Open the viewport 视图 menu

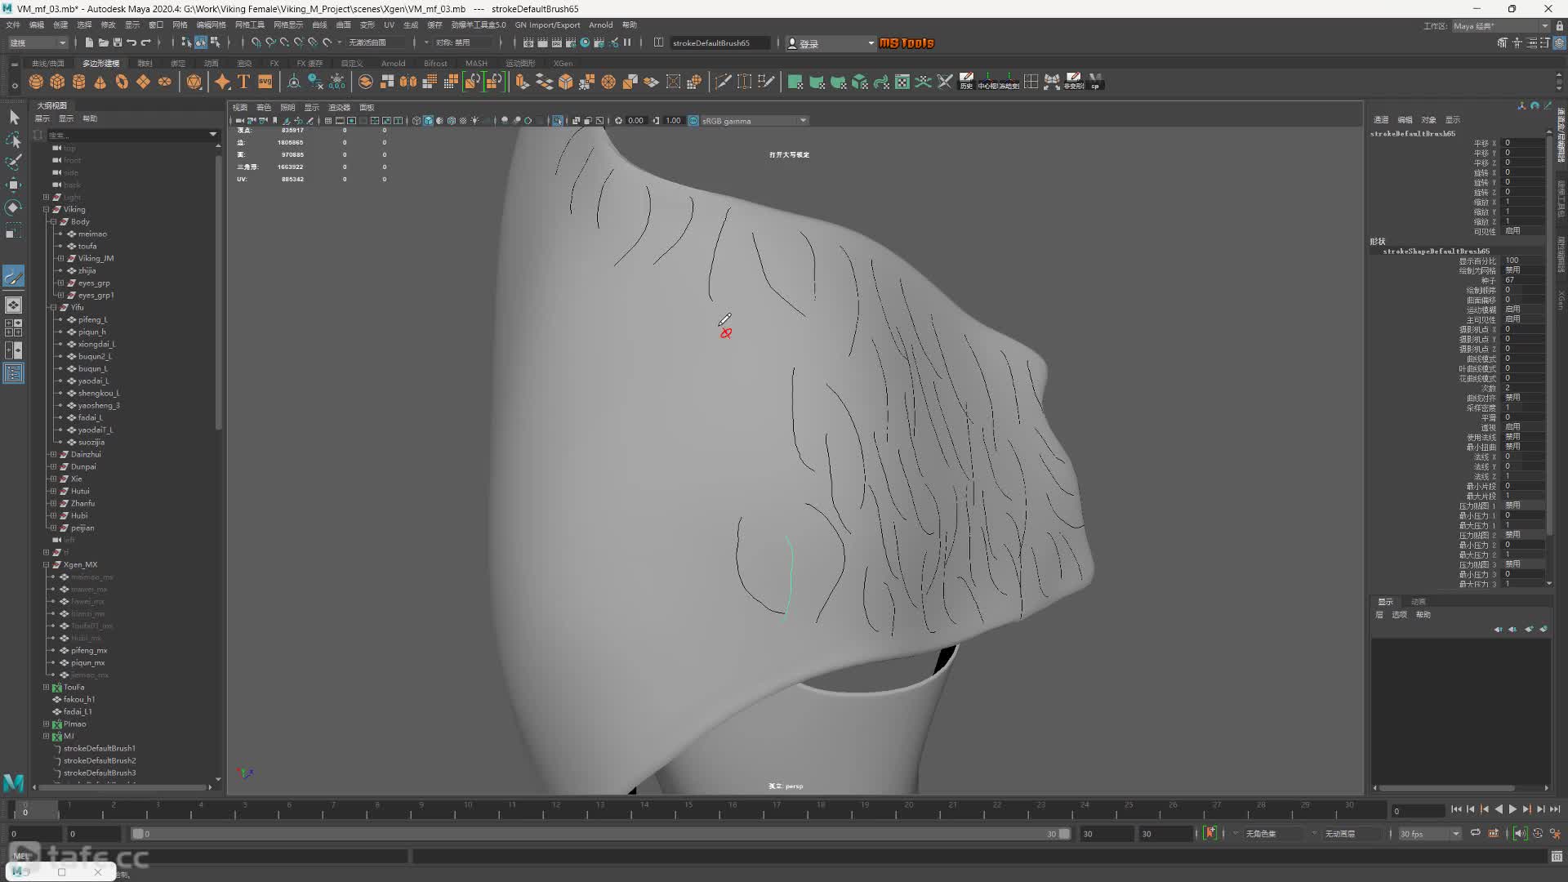tap(239, 108)
